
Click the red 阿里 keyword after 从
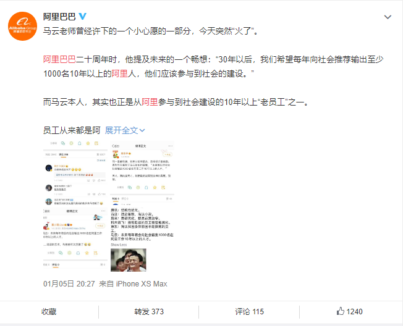tap(150, 102)
